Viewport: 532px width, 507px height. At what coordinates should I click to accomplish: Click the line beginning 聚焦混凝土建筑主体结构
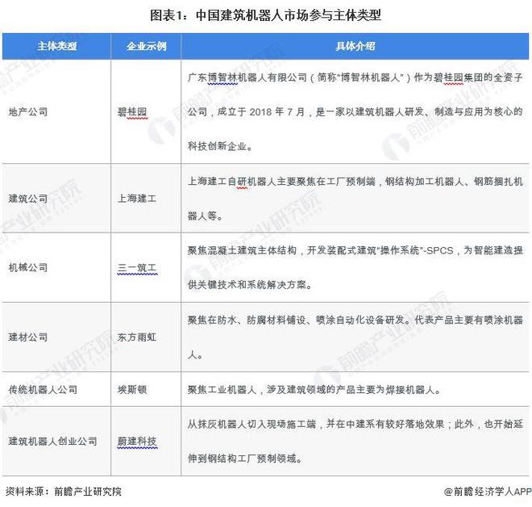[355, 251]
